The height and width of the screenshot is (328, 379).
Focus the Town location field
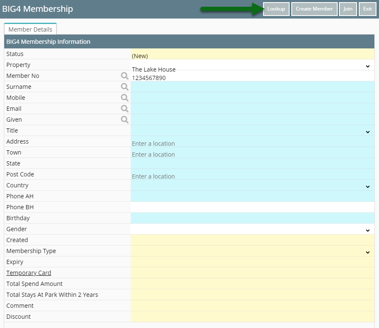tap(253, 152)
